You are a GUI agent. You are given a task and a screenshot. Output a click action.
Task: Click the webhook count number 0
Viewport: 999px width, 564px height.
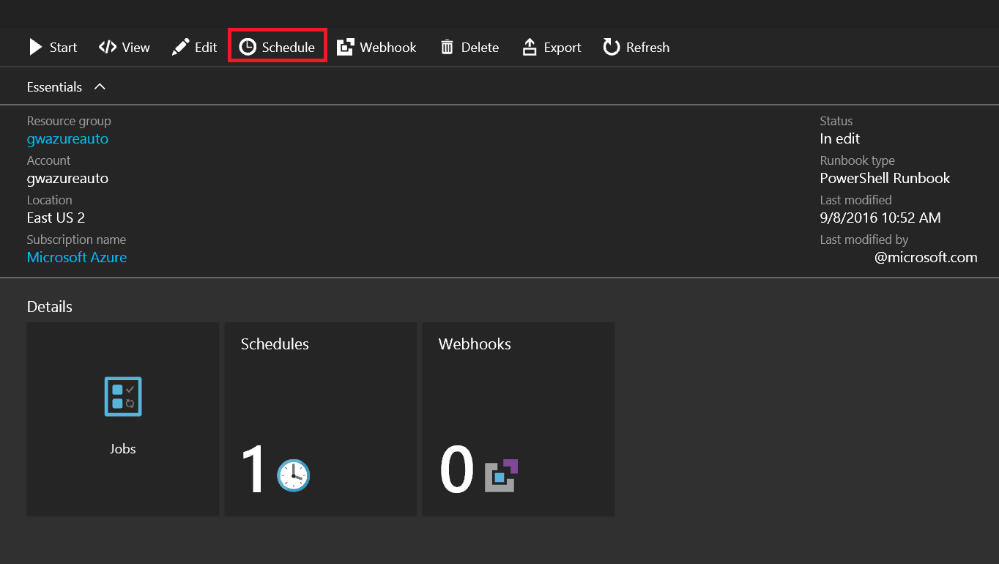point(457,470)
